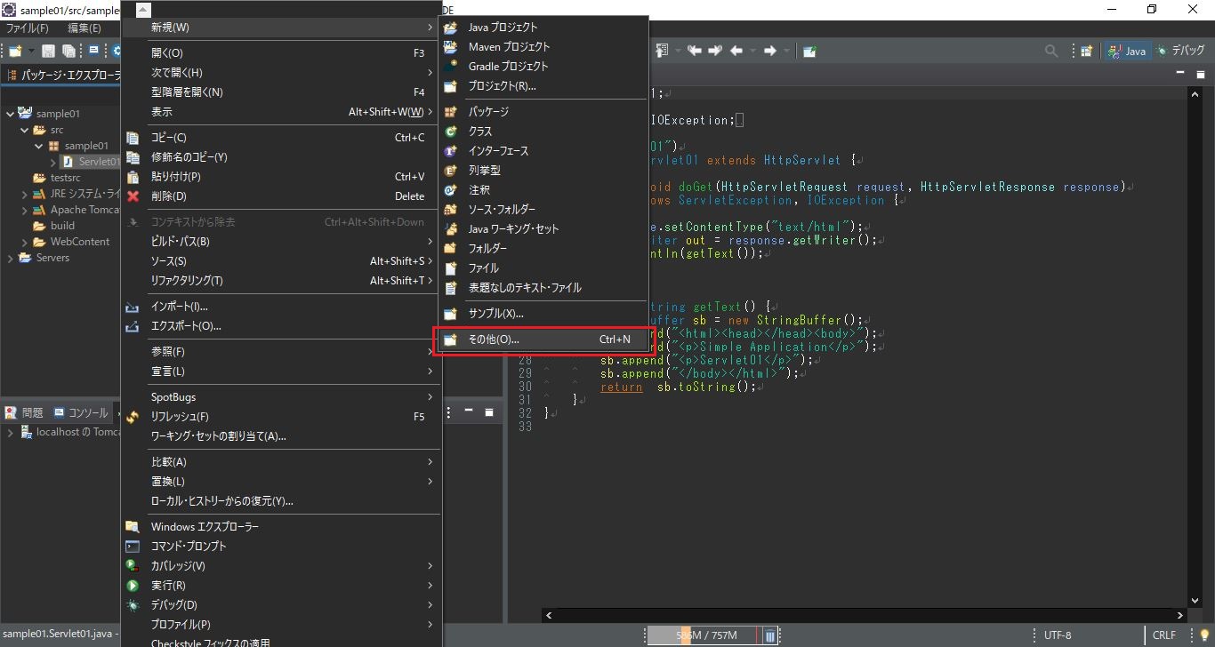Click the Next Edit Location toolbar arrow
This screenshot has width=1215, height=647.
tap(714, 51)
